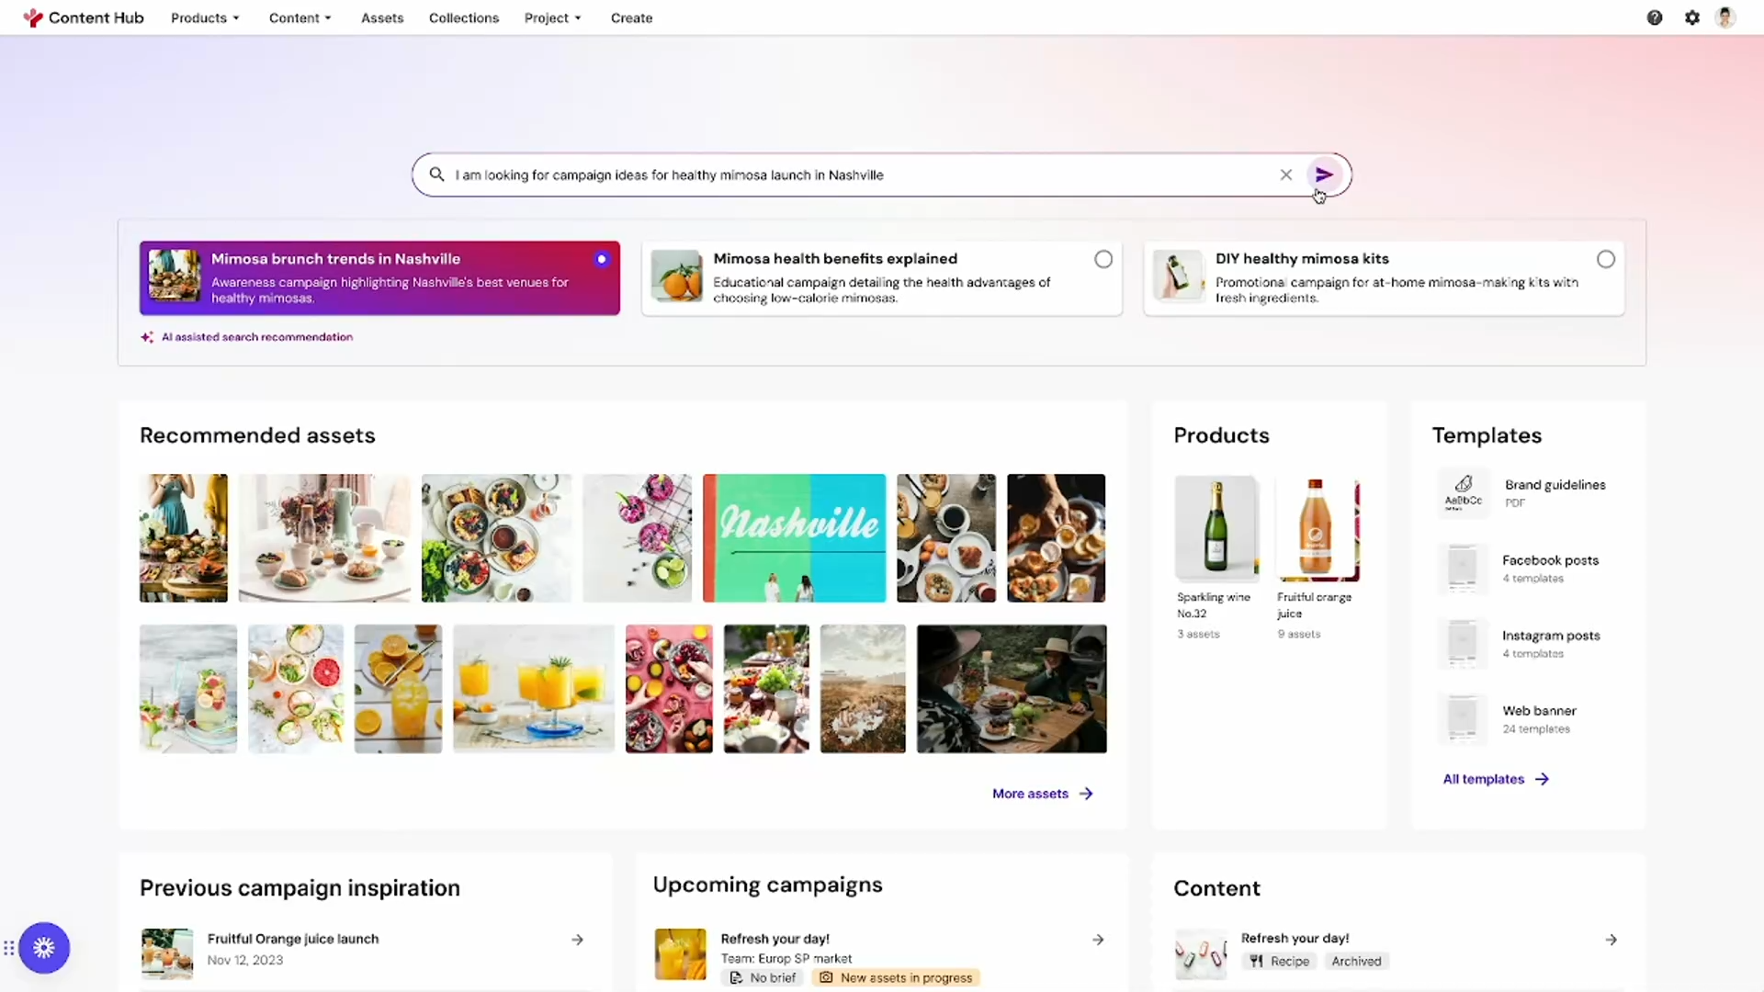Viewport: 1764px width, 992px height.
Task: Open the Settings gear icon
Action: 1691,17
